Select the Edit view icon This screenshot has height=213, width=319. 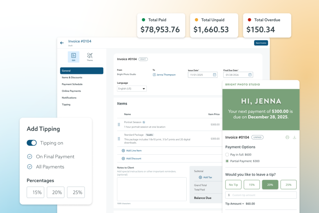(x=74, y=56)
